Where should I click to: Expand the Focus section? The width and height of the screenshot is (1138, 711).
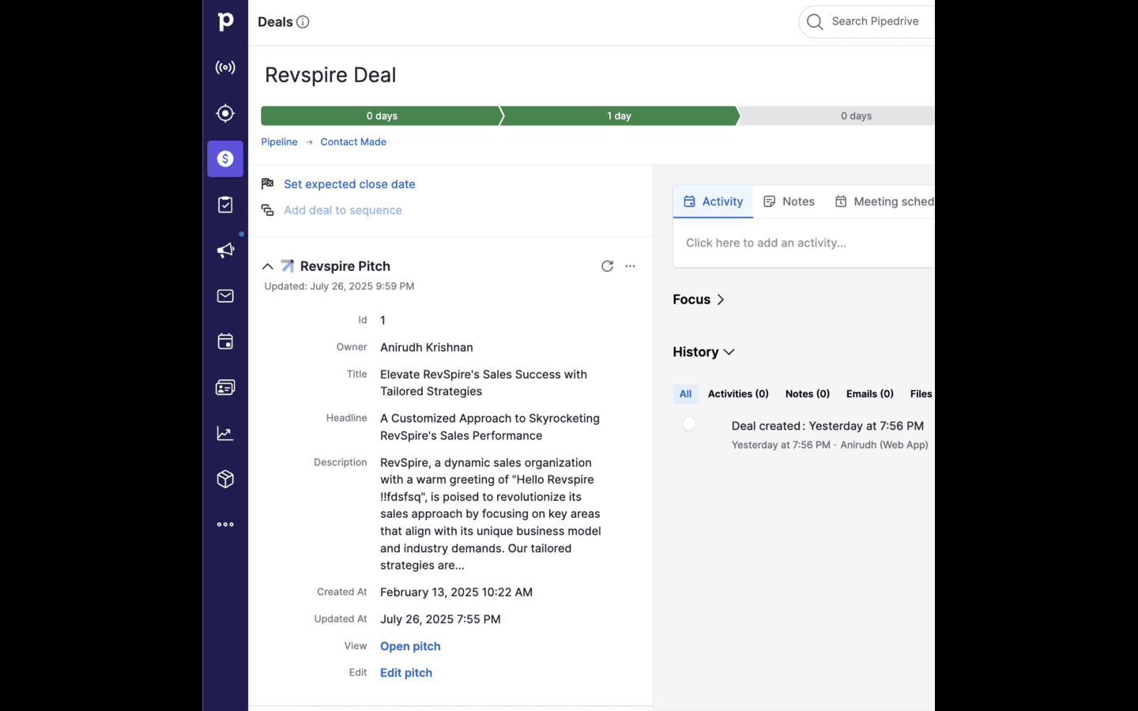click(x=699, y=299)
